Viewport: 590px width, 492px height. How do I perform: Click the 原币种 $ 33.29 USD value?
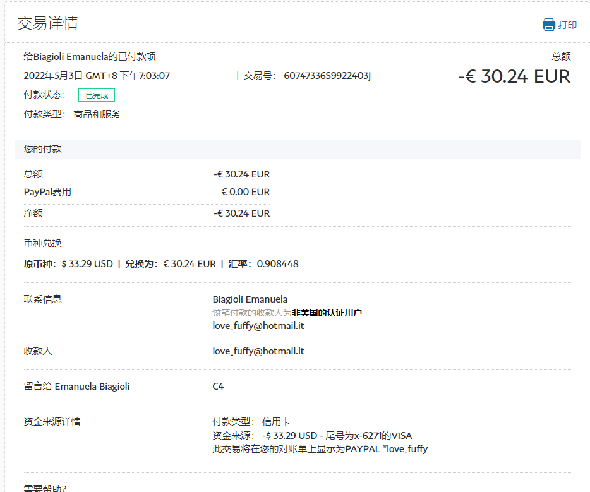pyautogui.click(x=87, y=264)
